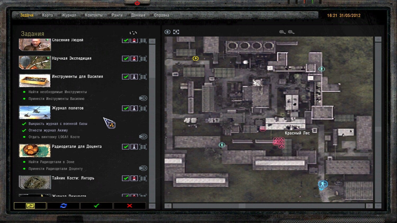Viewport: 397px width, 223px height.
Task: Collapse the Журнал полетов task entry
Action: pyautogui.click(x=143, y=108)
